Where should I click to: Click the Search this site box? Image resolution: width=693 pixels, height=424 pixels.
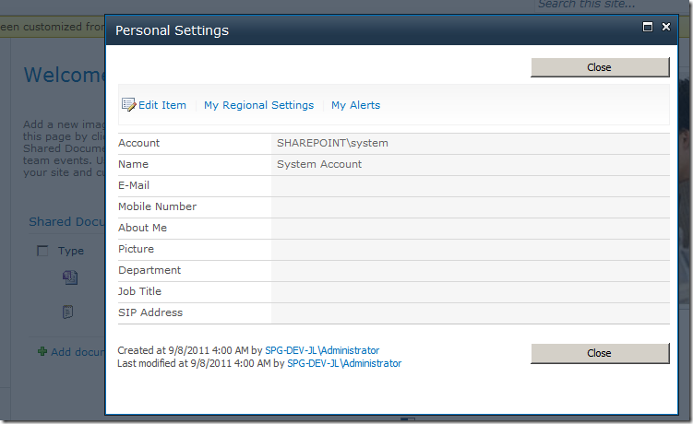tap(591, 5)
